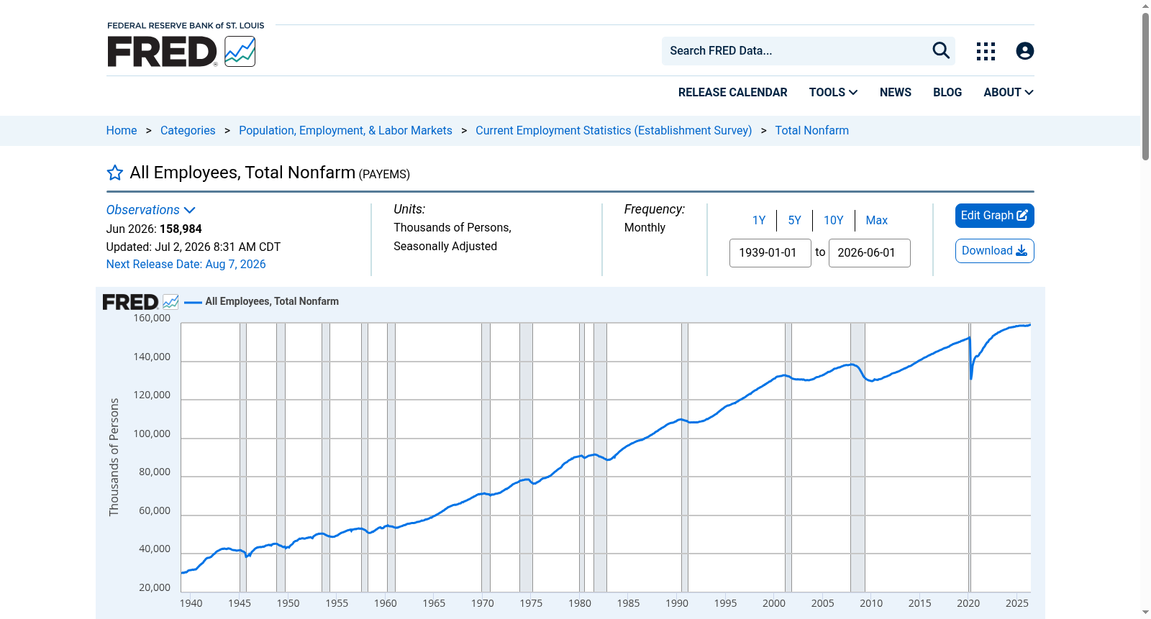Screen dimensions: 1151x619
Task: Click the 1980 x-axis label
Action: point(580,603)
